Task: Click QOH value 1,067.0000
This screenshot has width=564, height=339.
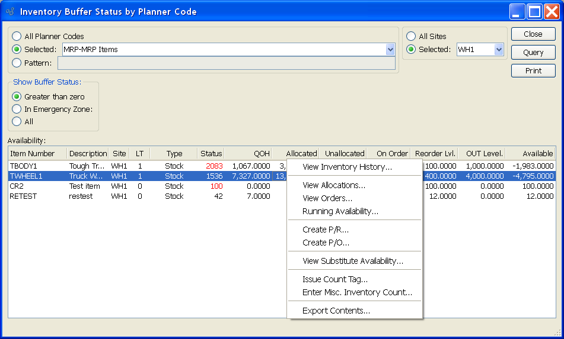Action: coord(251,166)
